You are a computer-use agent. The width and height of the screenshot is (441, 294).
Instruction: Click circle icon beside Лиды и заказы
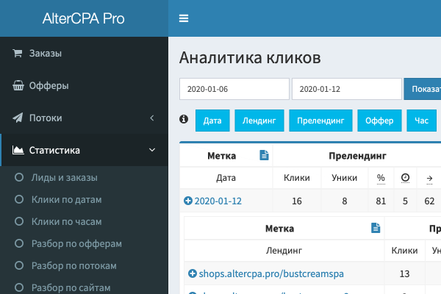pos(19,177)
